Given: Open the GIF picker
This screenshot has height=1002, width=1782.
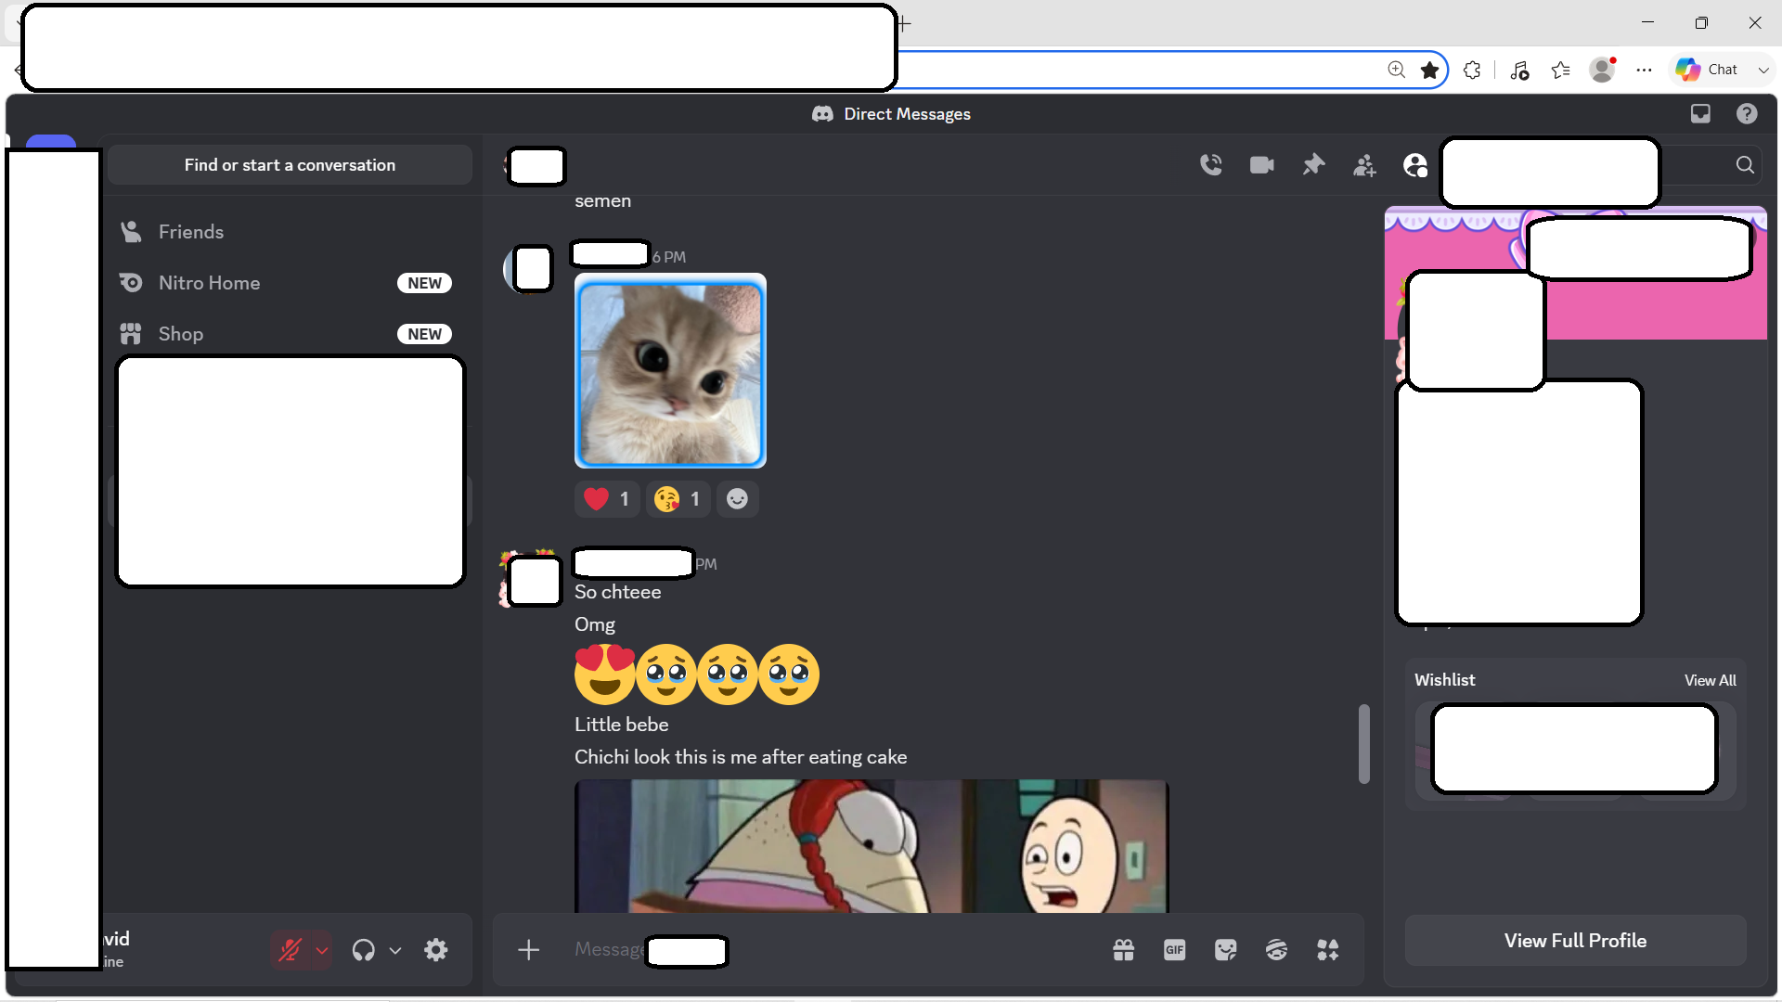Looking at the screenshot, I should [1174, 949].
